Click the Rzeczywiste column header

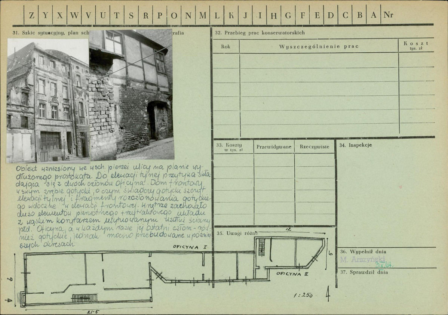click(x=314, y=147)
